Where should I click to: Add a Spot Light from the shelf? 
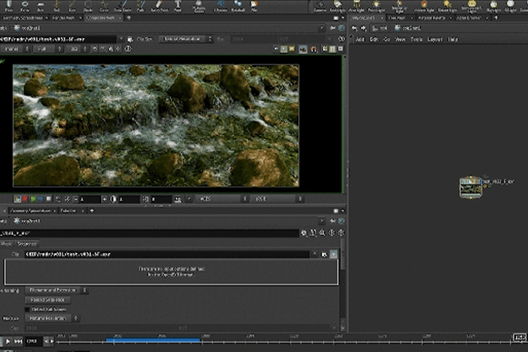[337, 6]
